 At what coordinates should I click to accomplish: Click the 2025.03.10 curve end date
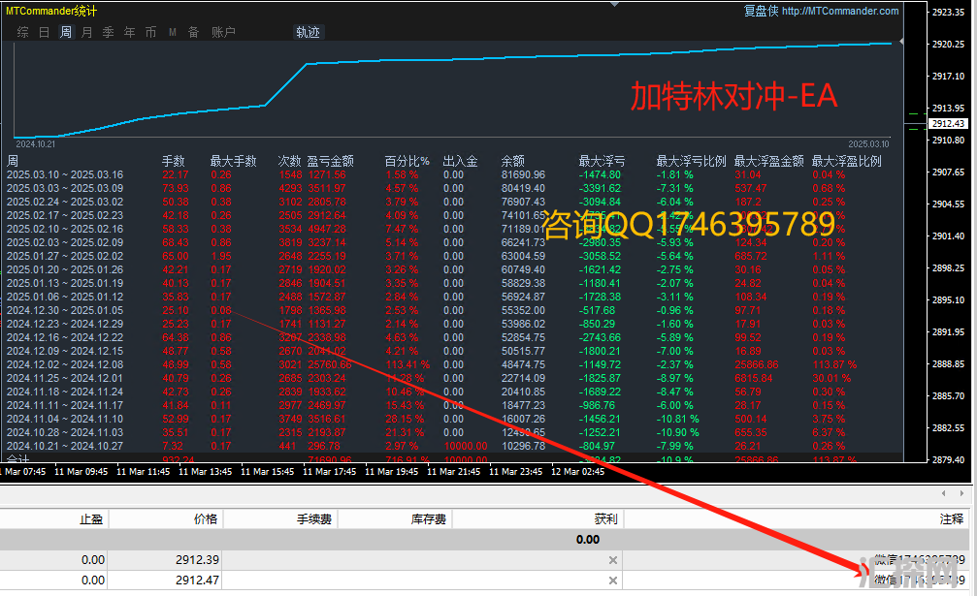pos(868,144)
